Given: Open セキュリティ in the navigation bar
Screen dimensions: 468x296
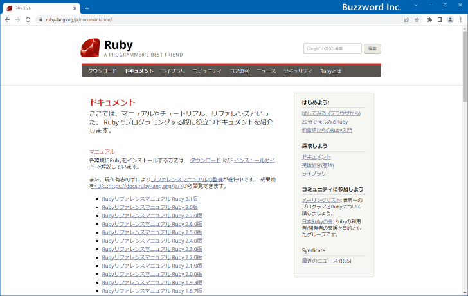Looking at the screenshot, I should (298, 71).
